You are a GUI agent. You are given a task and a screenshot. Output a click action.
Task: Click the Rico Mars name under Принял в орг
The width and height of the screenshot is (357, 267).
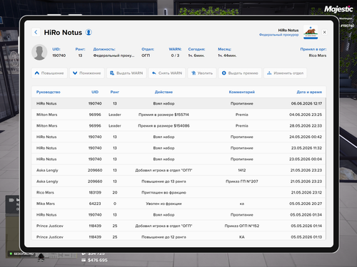pyautogui.click(x=318, y=56)
